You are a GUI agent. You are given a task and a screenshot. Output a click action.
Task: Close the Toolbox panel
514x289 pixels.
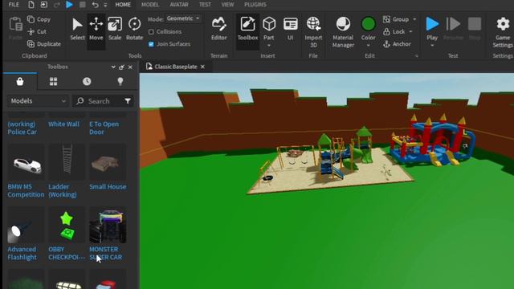point(130,67)
